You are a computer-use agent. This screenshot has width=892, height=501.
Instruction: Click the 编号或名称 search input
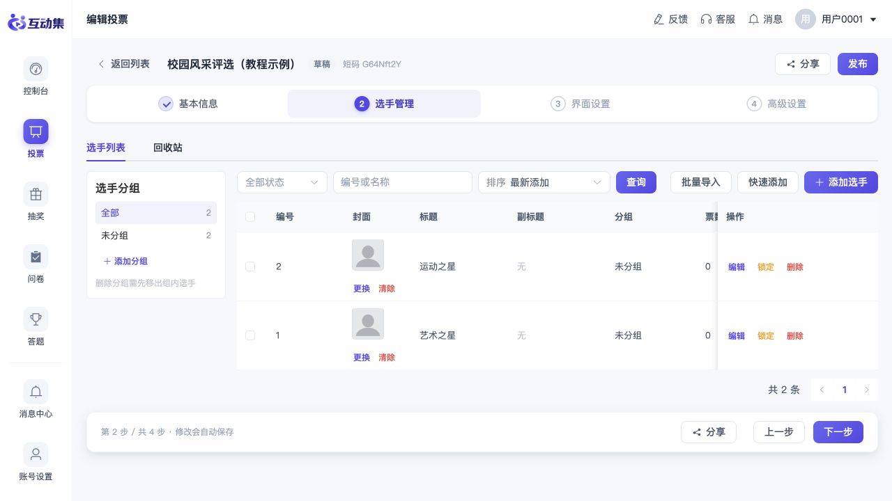point(403,182)
